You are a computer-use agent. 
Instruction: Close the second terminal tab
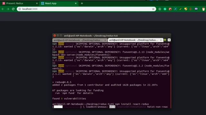coord(161,40)
